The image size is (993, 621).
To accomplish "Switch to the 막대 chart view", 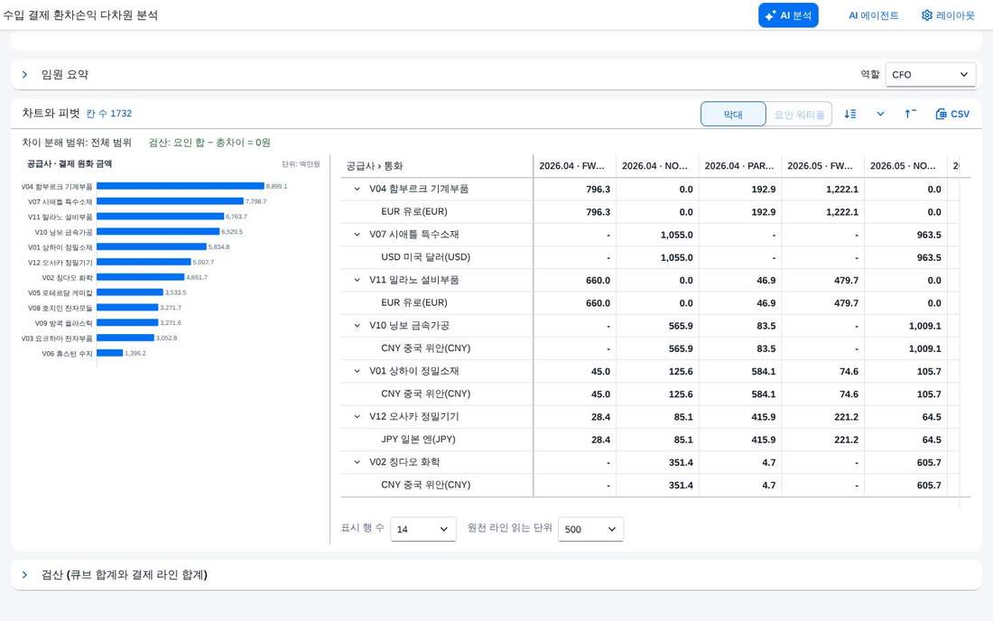I will 733,114.
